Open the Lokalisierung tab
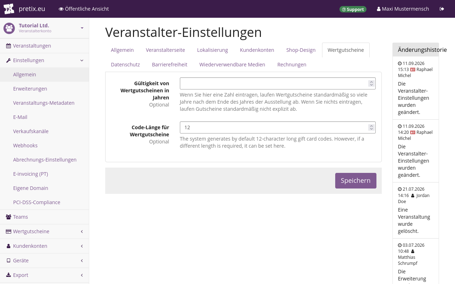This screenshot has width=455, height=284. click(x=213, y=50)
